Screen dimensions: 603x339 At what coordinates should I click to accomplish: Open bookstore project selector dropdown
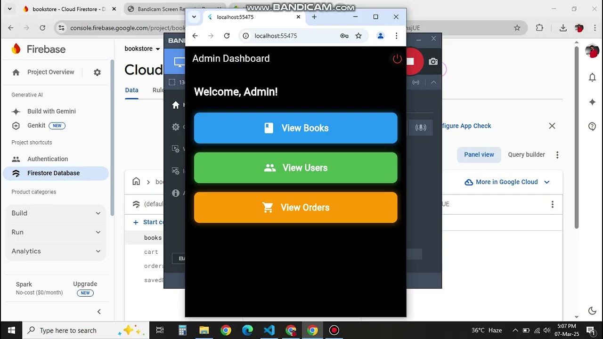142,49
